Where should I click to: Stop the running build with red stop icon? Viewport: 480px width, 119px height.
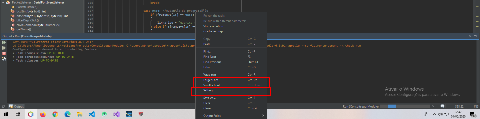(x=4, y=53)
